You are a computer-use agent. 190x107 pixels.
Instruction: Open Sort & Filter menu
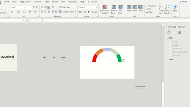click(x=161, y=10)
